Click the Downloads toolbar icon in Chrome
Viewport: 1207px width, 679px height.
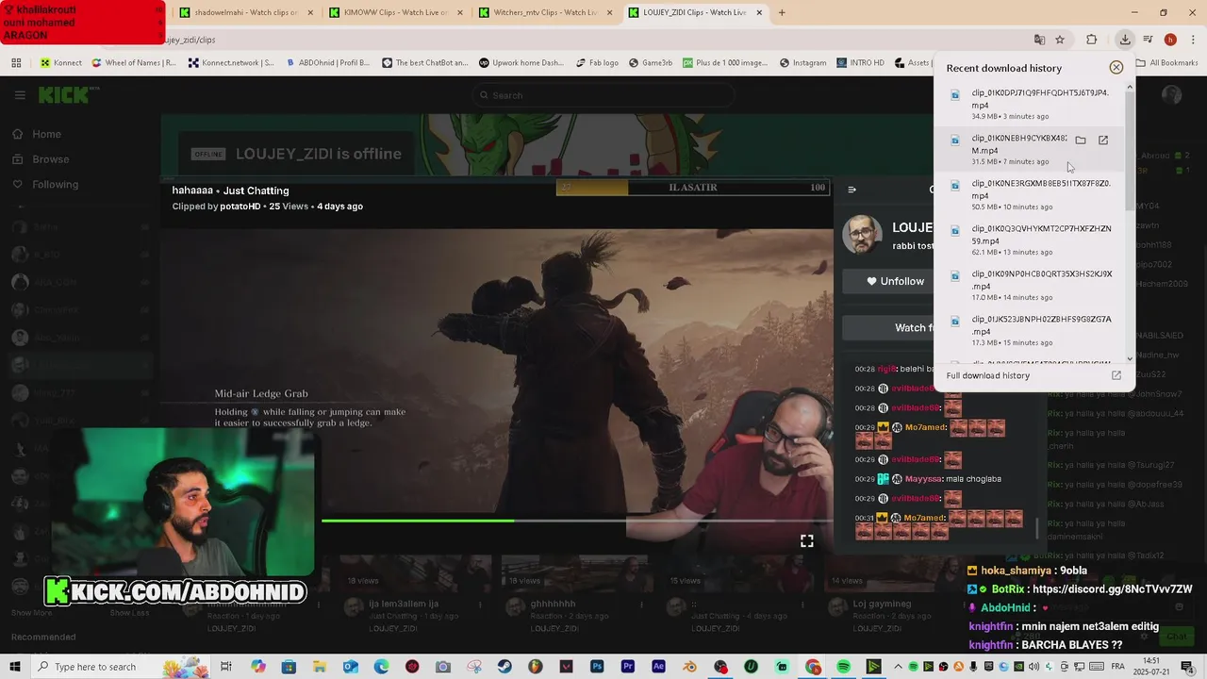coord(1125,40)
